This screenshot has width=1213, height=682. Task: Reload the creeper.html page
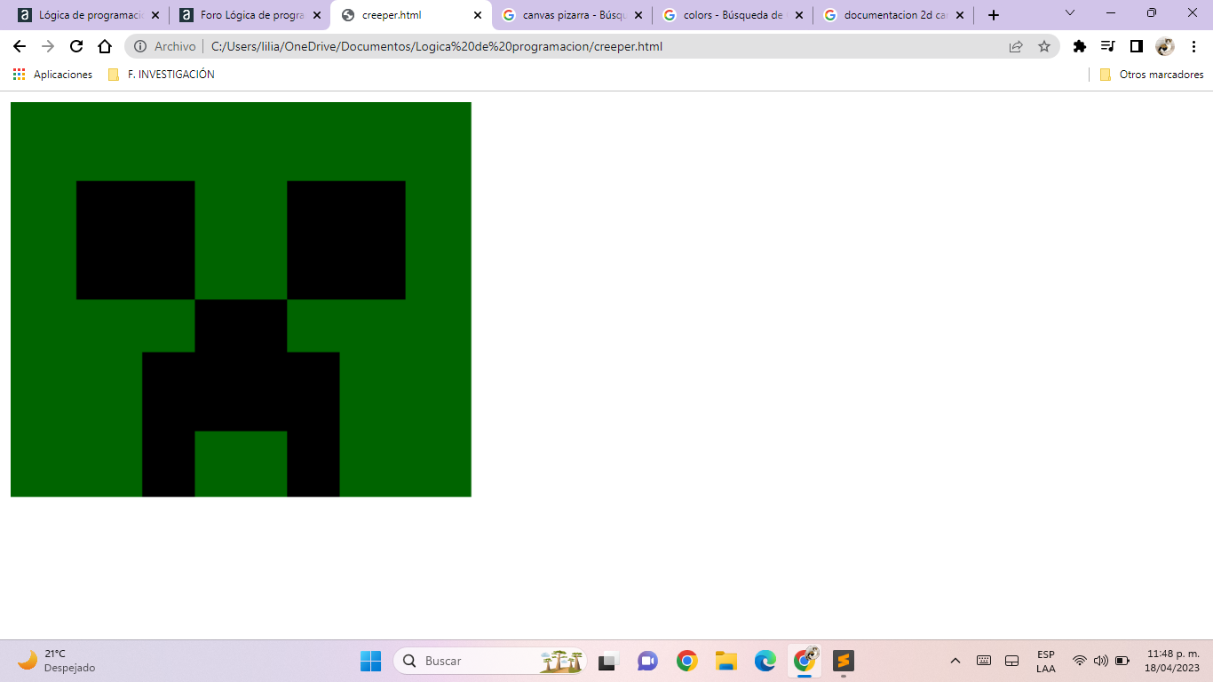(x=76, y=46)
